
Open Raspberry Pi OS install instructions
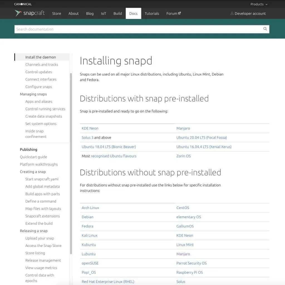pos(190,272)
